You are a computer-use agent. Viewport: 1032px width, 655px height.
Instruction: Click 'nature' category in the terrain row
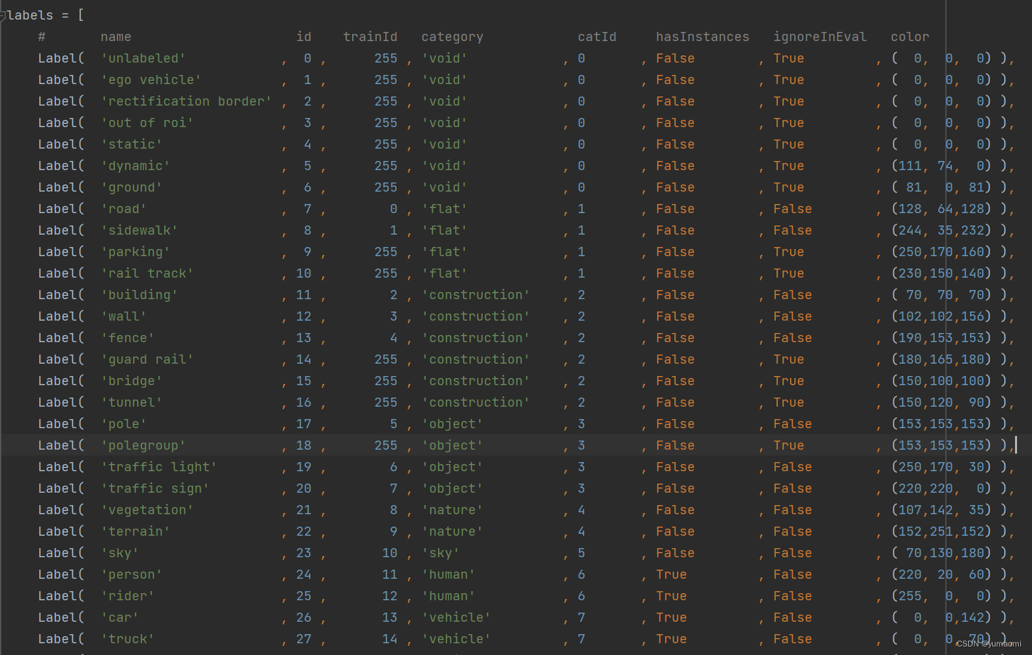pos(452,532)
